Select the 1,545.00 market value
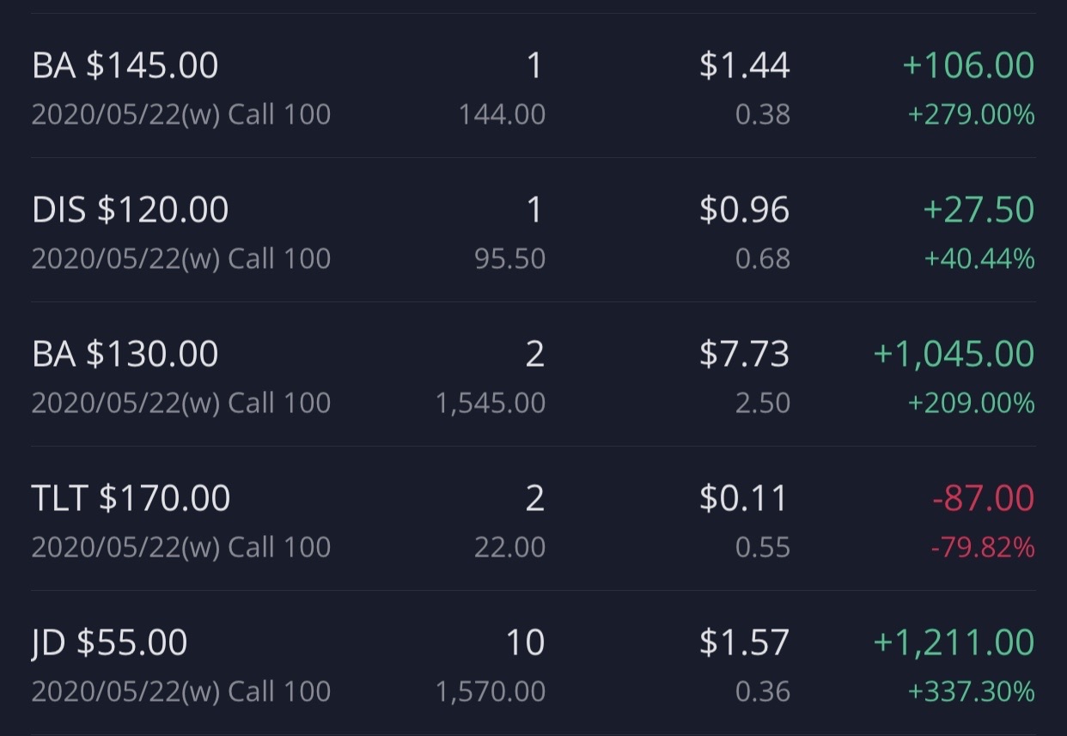This screenshot has height=736, width=1067. pos(491,403)
